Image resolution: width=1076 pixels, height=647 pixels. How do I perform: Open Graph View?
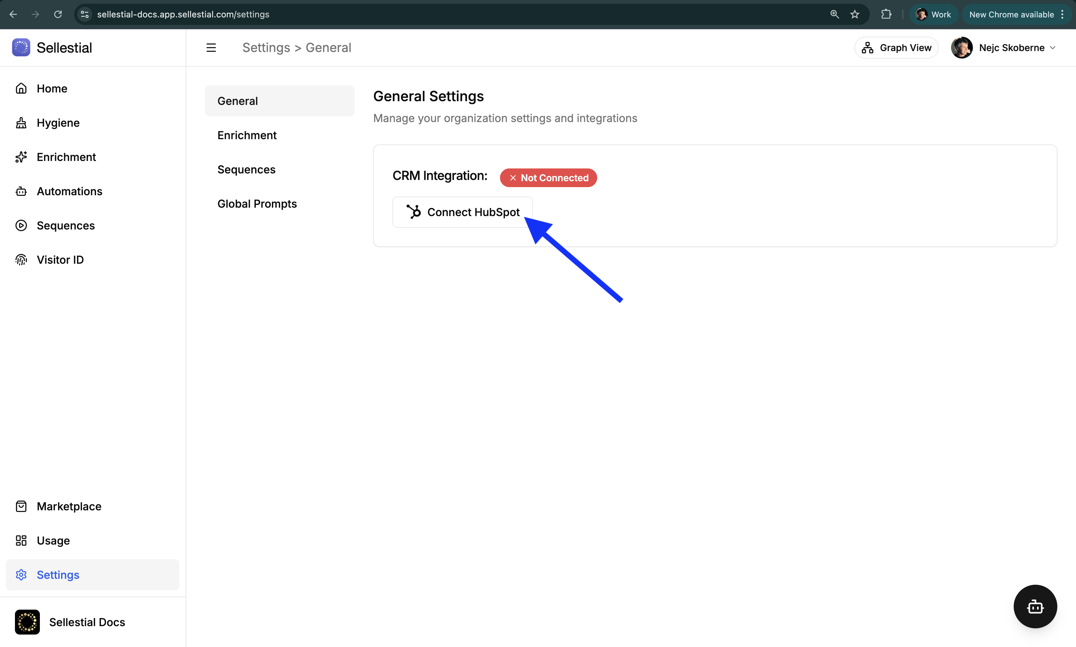pyautogui.click(x=896, y=48)
